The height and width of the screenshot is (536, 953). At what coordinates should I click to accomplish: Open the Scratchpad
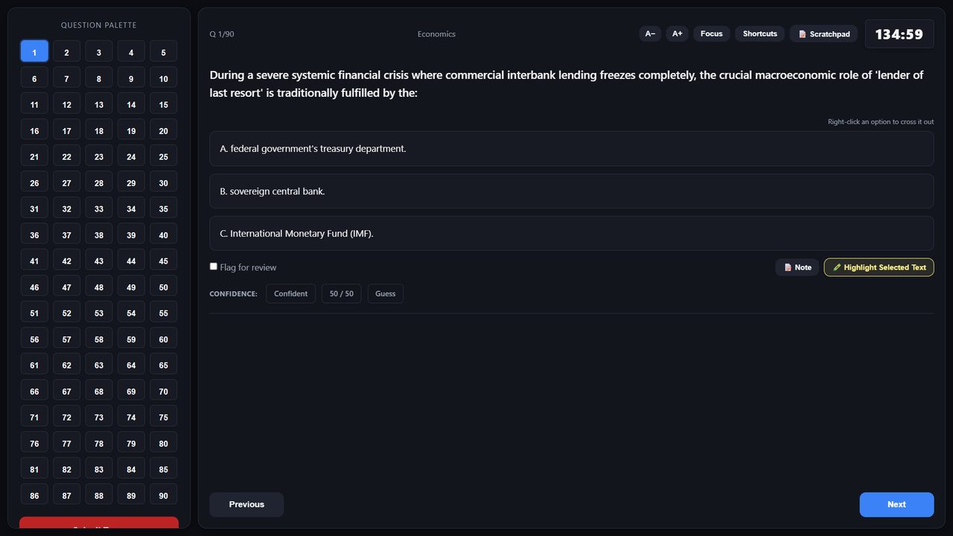[x=824, y=33]
